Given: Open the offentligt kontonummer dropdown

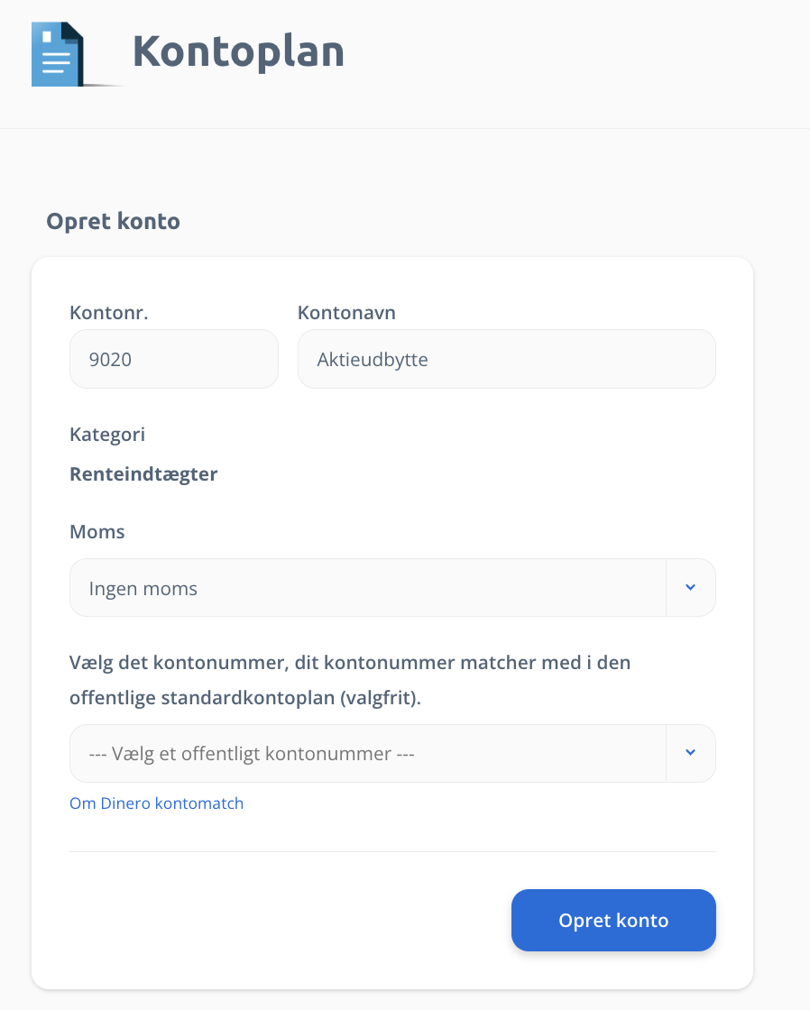Looking at the screenshot, I should [x=392, y=753].
